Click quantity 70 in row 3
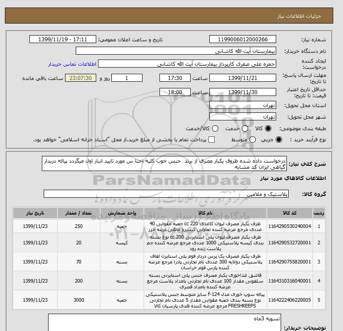The height and width of the screenshot is (331, 343). tap(79, 262)
